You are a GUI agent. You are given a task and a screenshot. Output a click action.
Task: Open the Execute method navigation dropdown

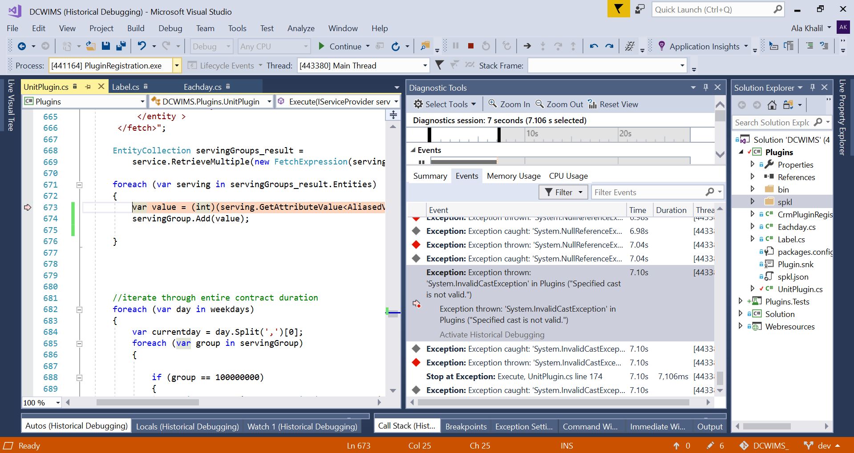pos(396,101)
